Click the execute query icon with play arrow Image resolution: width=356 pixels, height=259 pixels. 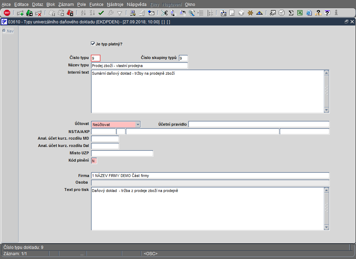(61, 13)
